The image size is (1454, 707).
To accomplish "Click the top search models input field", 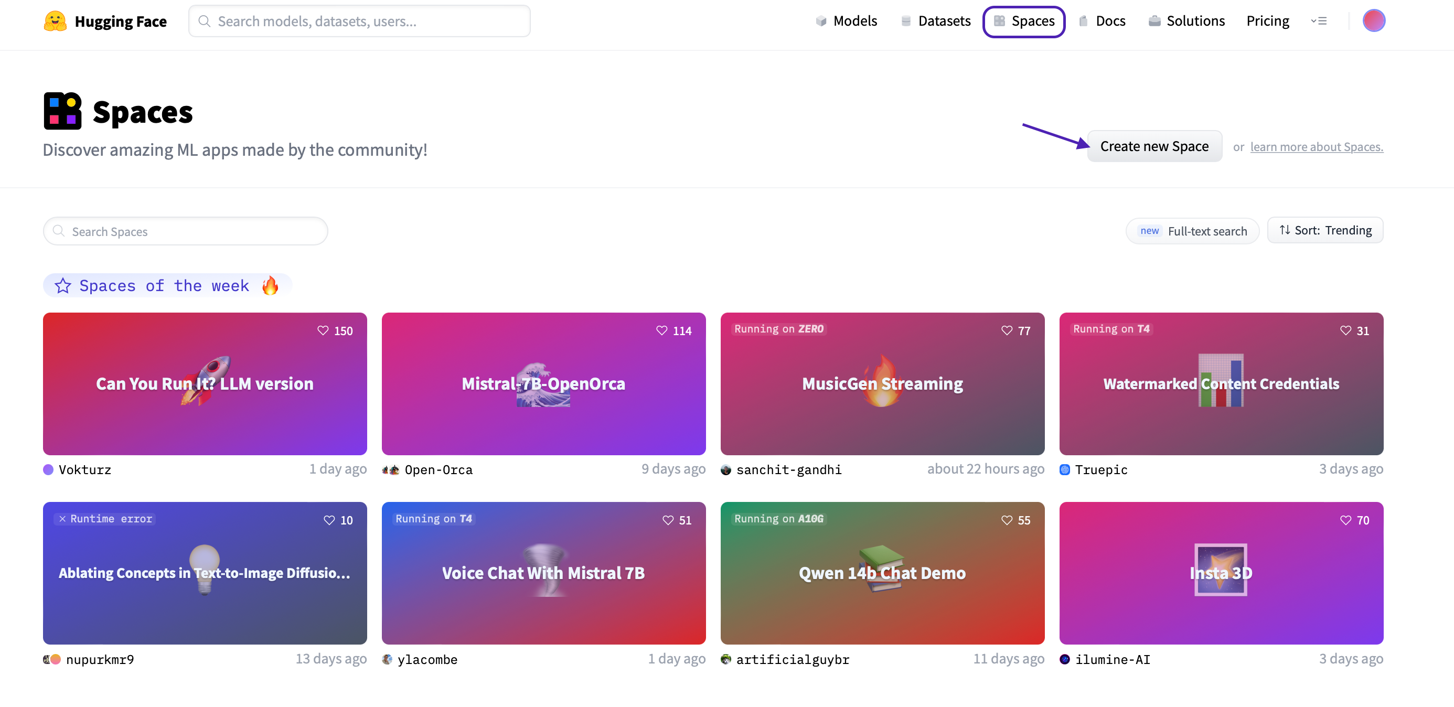I will point(359,21).
